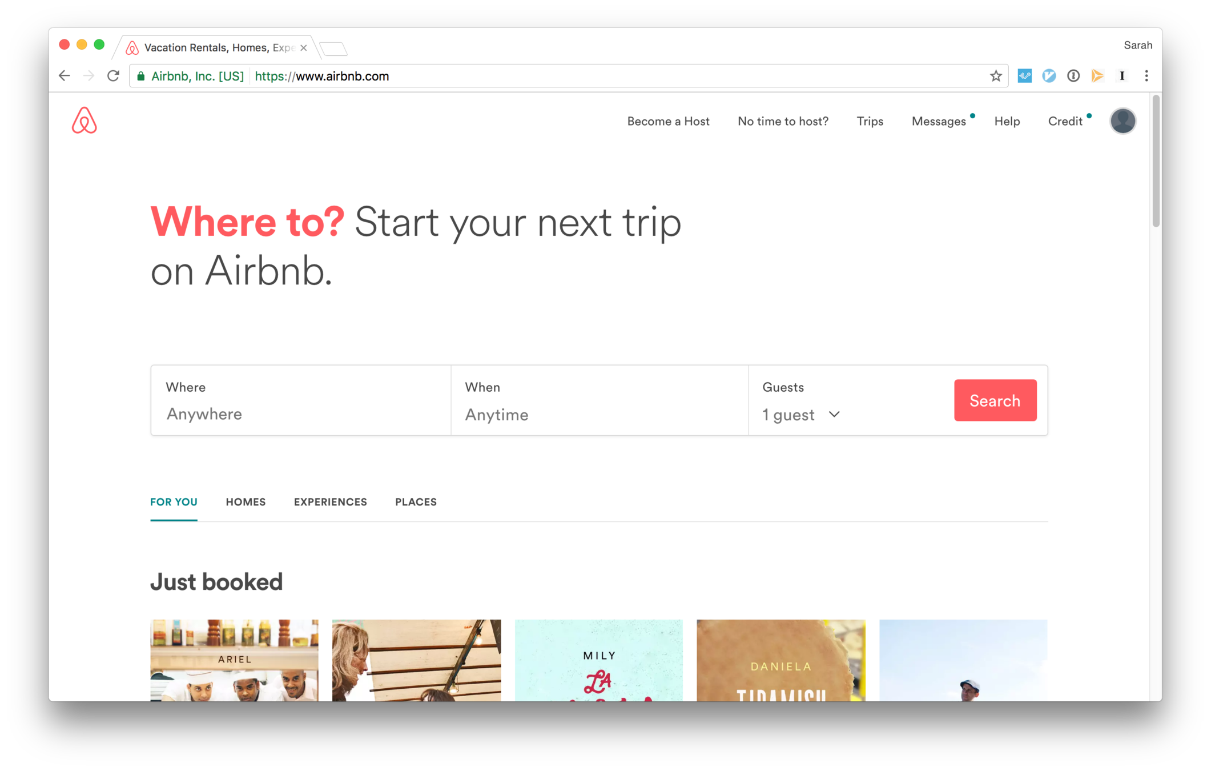Open the user profile avatar
The height and width of the screenshot is (771, 1211).
(1122, 121)
